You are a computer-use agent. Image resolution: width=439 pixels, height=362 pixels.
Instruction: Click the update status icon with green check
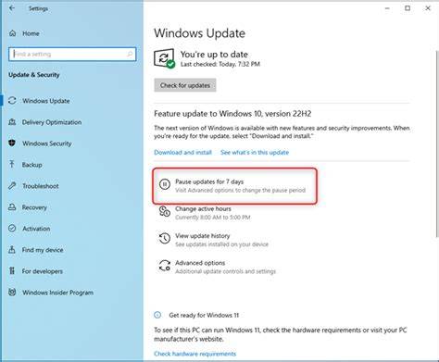pyautogui.click(x=164, y=58)
